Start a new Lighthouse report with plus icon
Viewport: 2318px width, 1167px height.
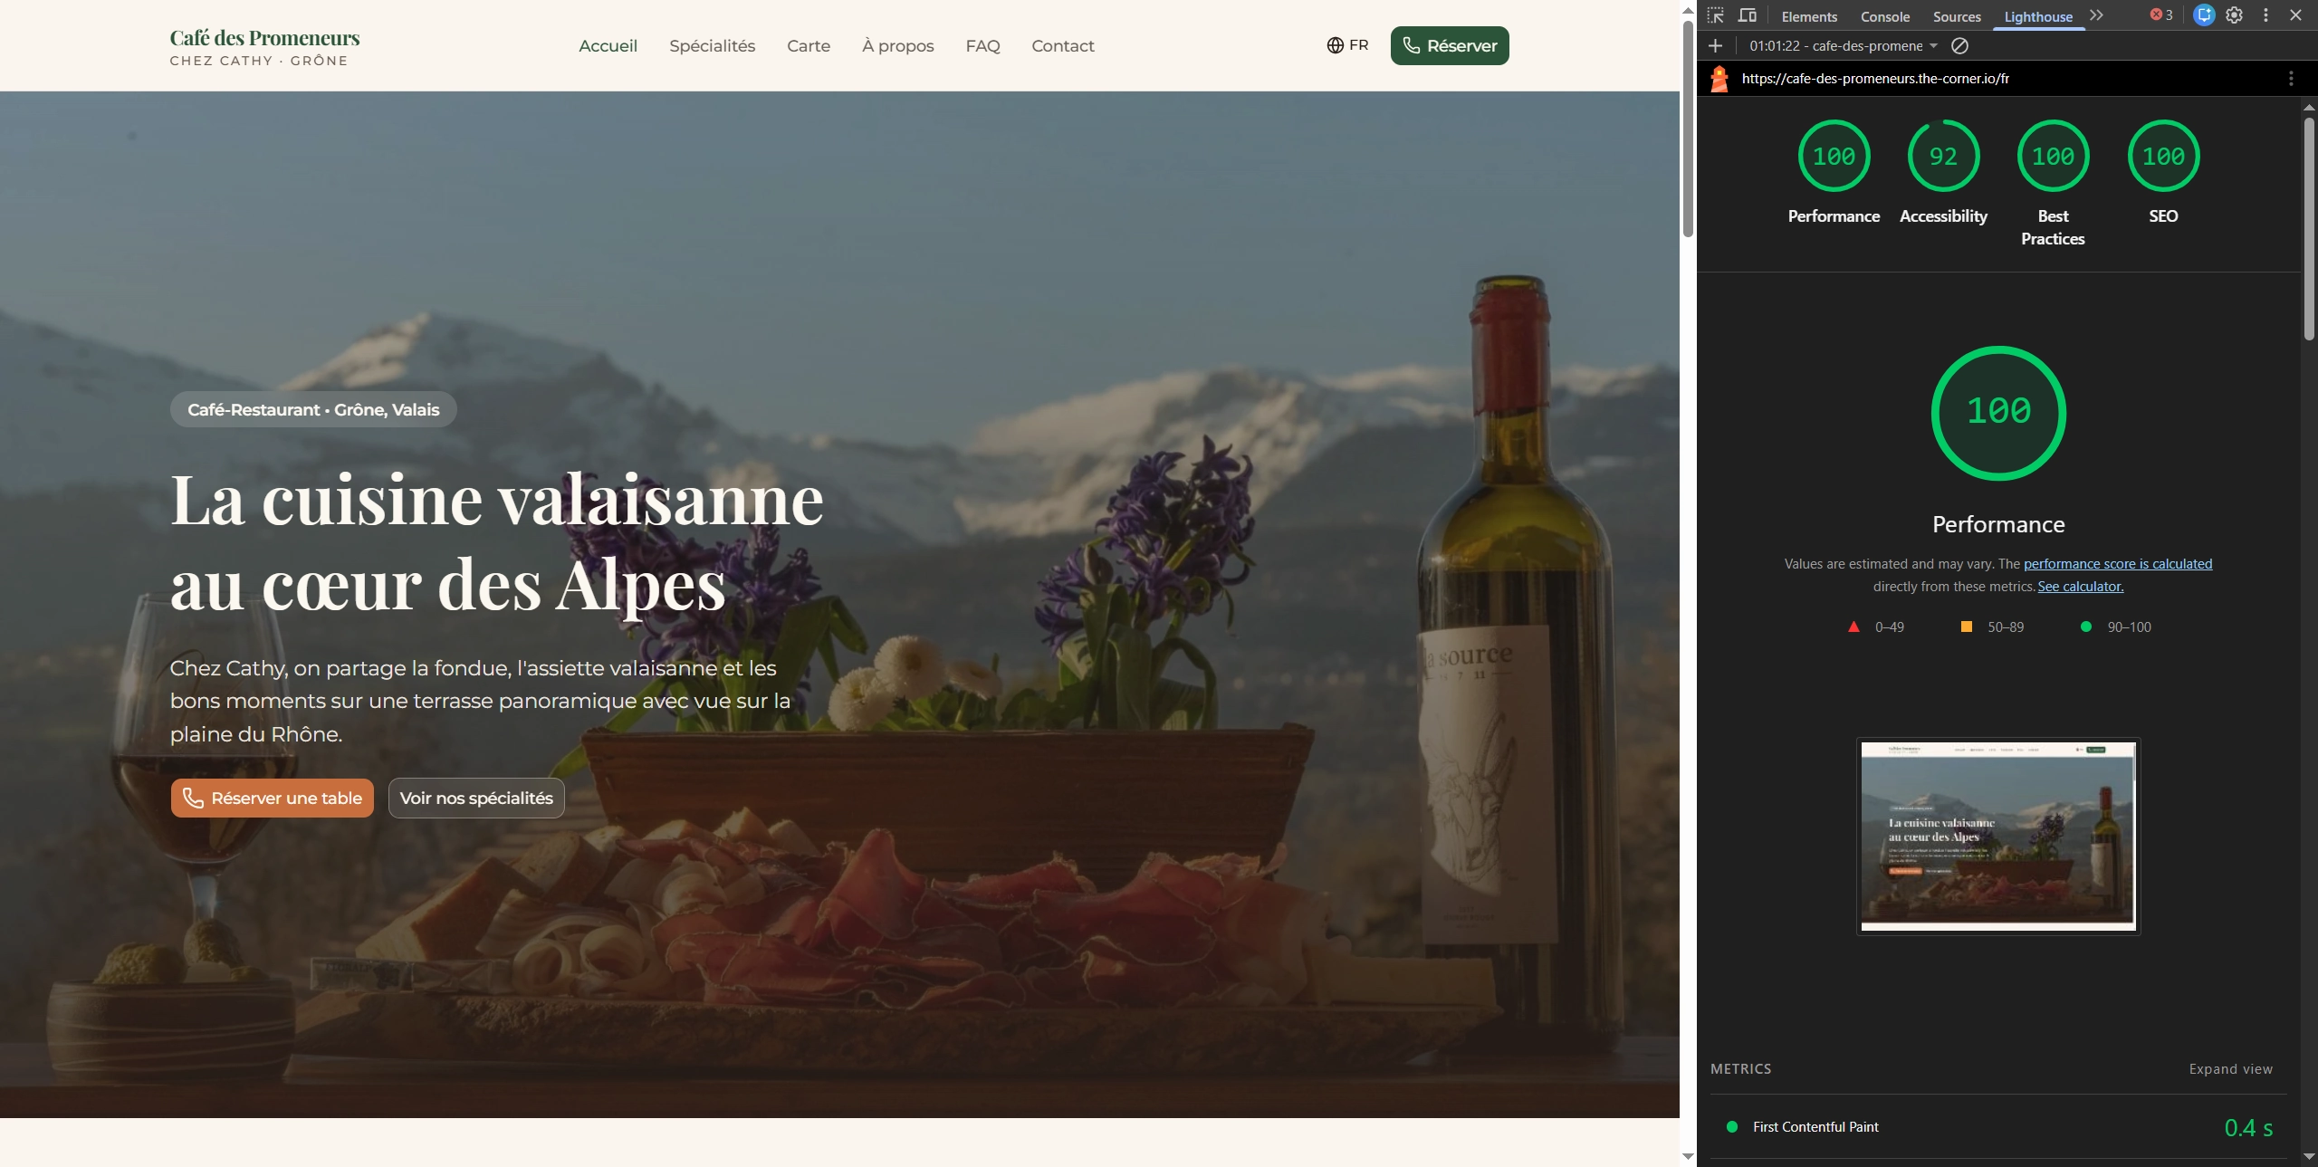click(1715, 45)
